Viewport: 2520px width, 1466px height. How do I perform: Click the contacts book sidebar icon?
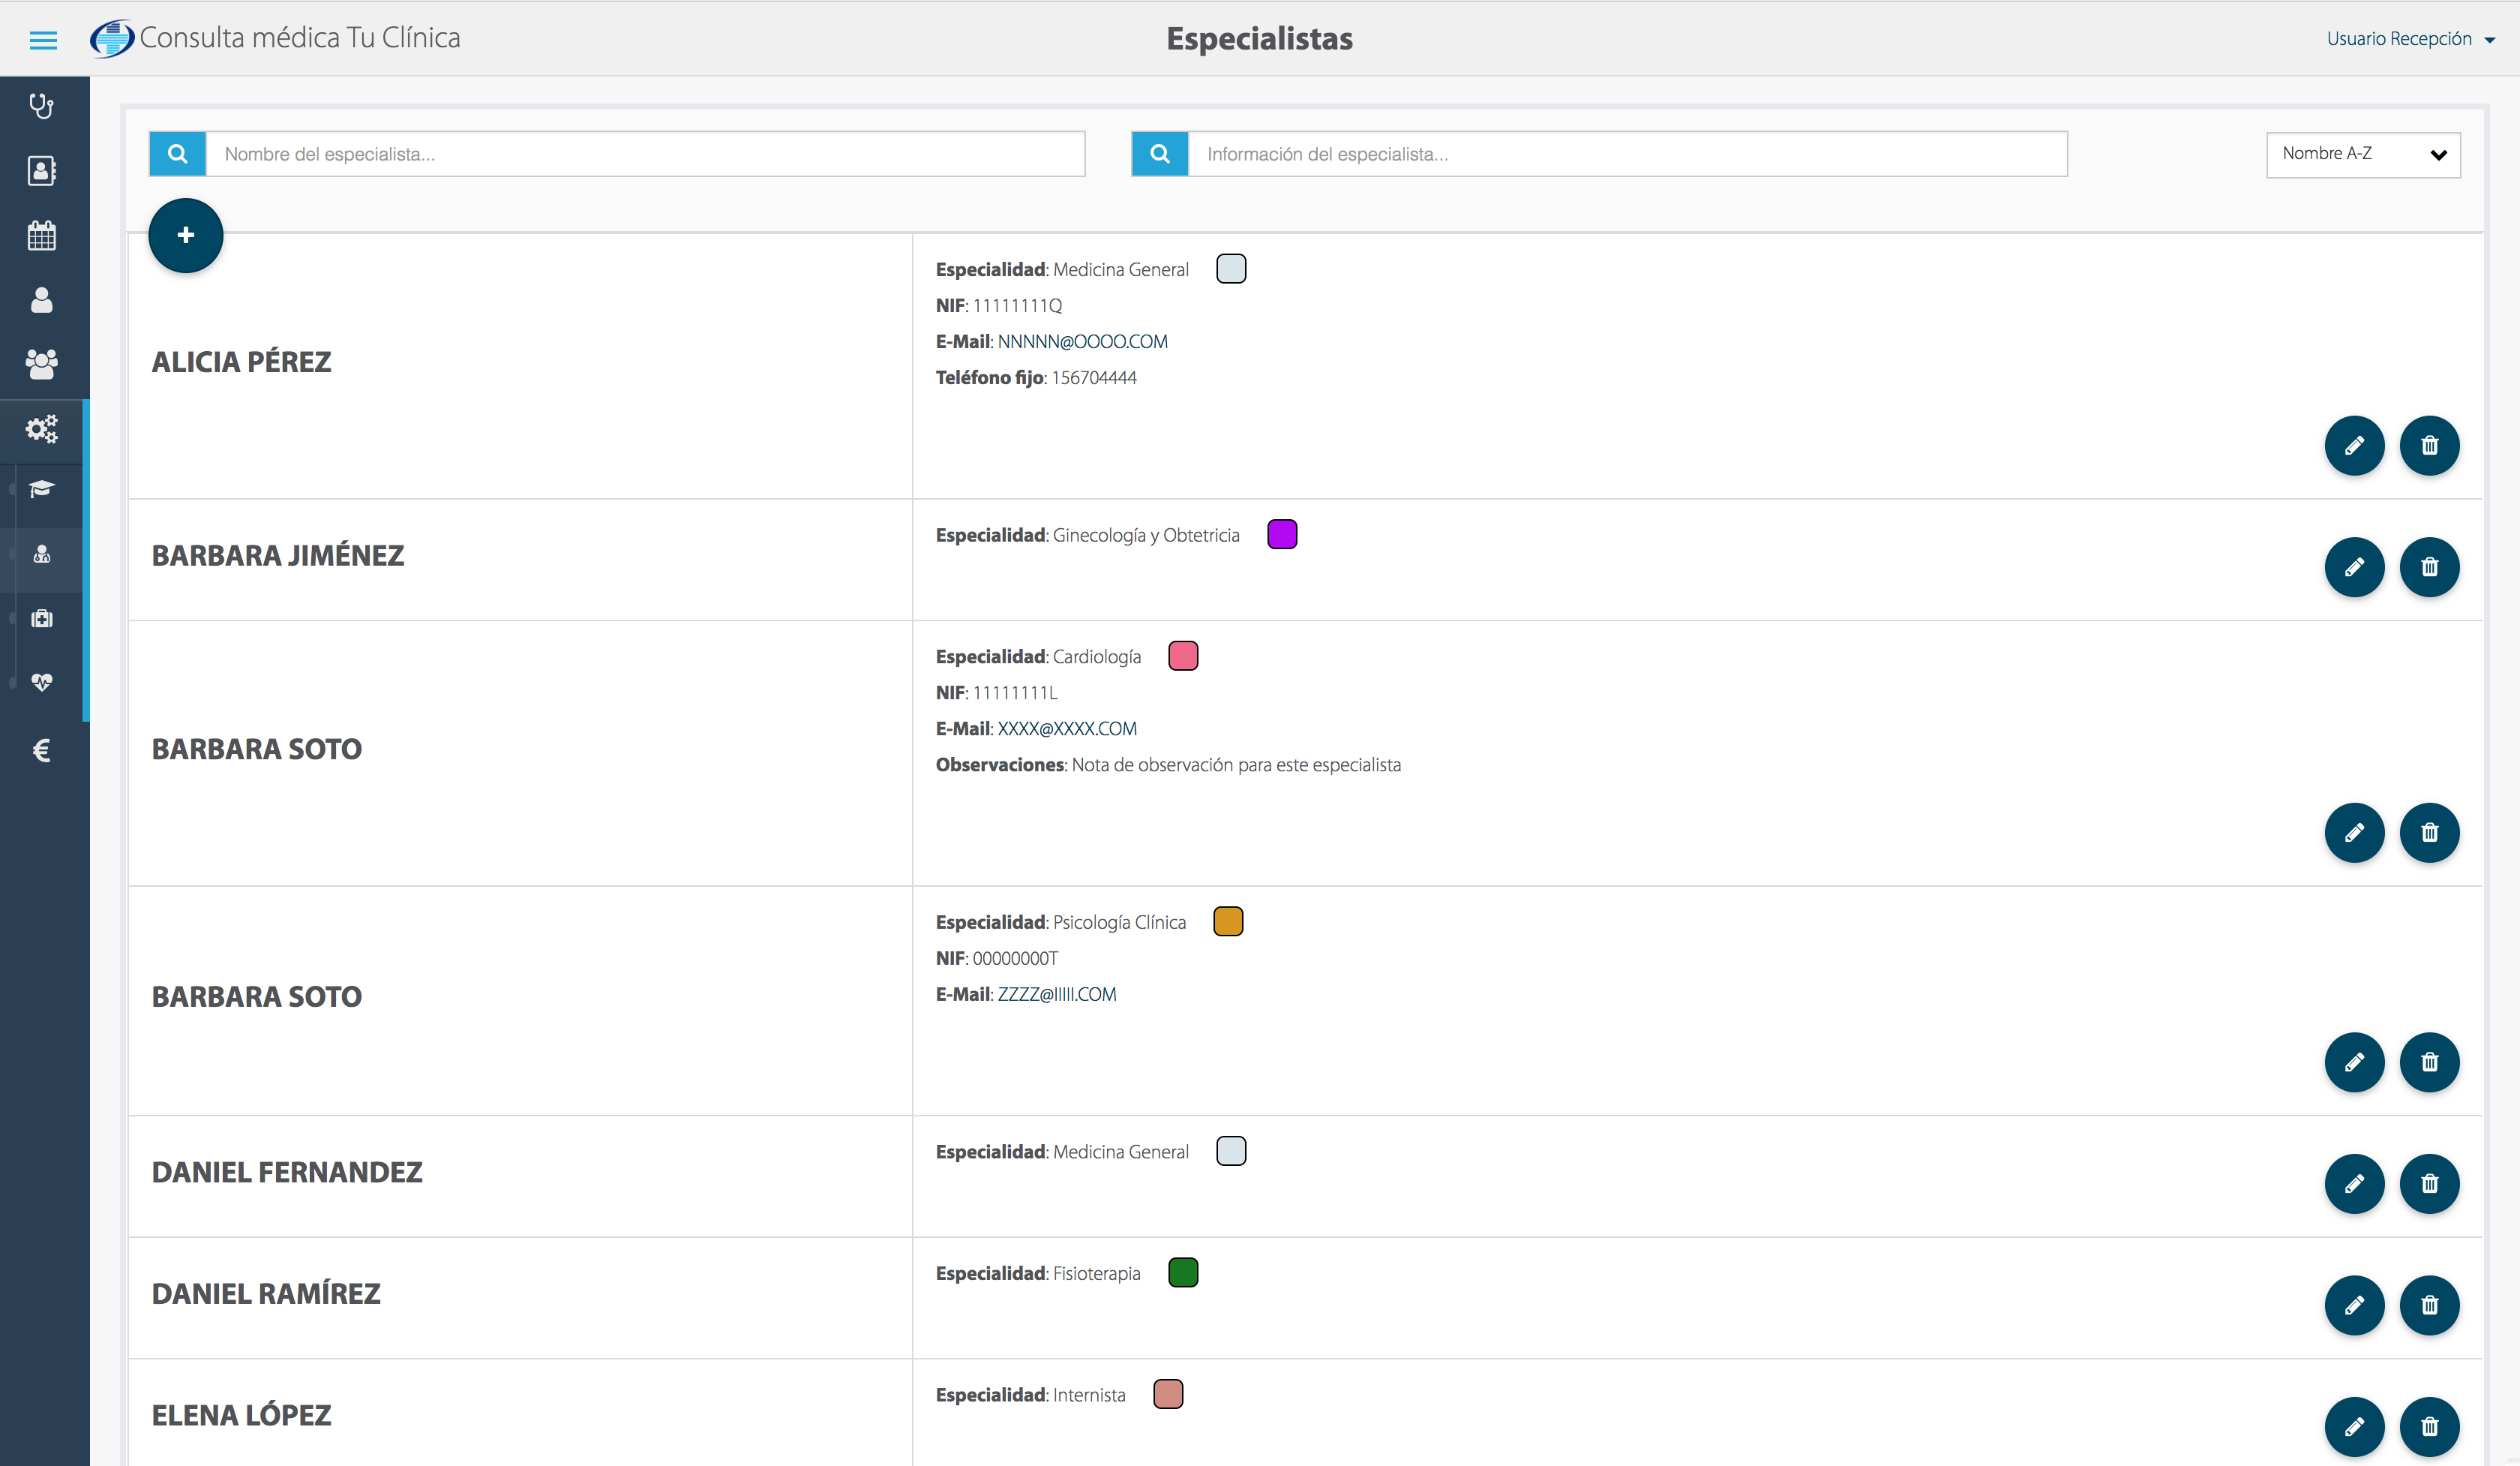tap(41, 171)
